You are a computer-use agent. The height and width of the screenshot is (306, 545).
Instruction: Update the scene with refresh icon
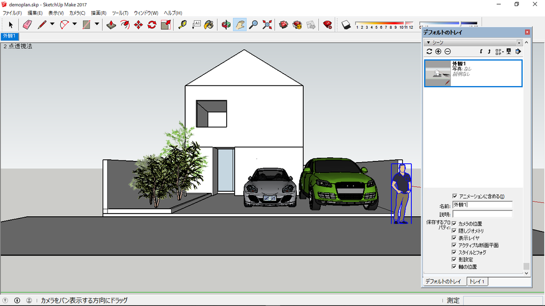430,52
